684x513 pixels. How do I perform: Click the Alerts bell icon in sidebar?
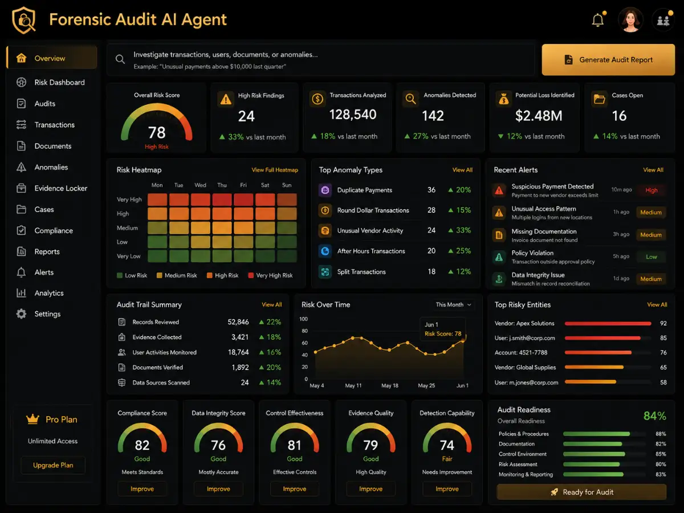(21, 272)
